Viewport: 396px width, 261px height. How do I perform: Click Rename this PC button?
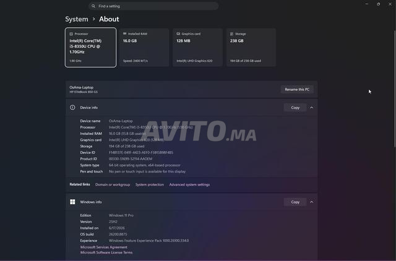click(x=297, y=89)
